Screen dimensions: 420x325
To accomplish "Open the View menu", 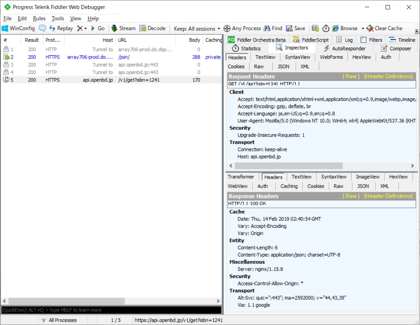I will [76, 19].
